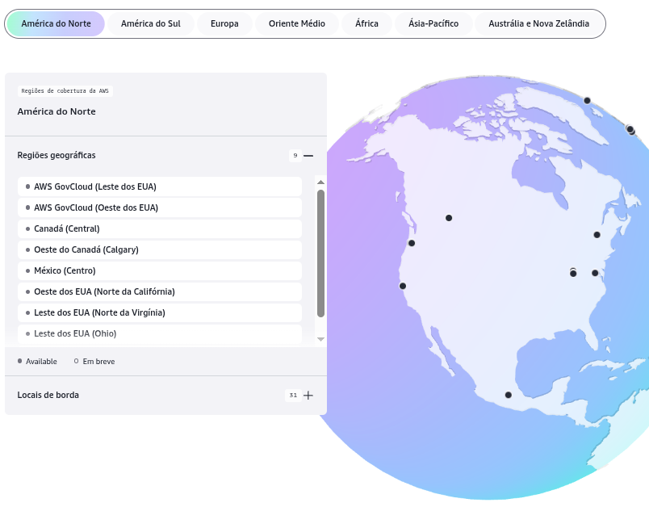Click the Northern Virginia map marker
The image size is (649, 507).
[595, 273]
